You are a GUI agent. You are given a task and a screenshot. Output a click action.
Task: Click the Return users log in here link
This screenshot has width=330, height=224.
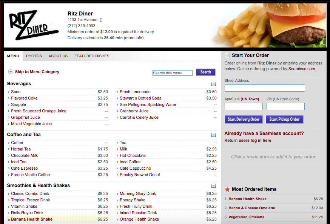click(248, 140)
